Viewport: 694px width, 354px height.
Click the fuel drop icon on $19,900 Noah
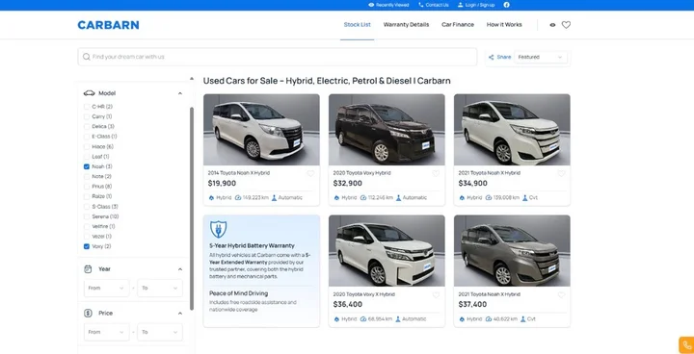212,198
